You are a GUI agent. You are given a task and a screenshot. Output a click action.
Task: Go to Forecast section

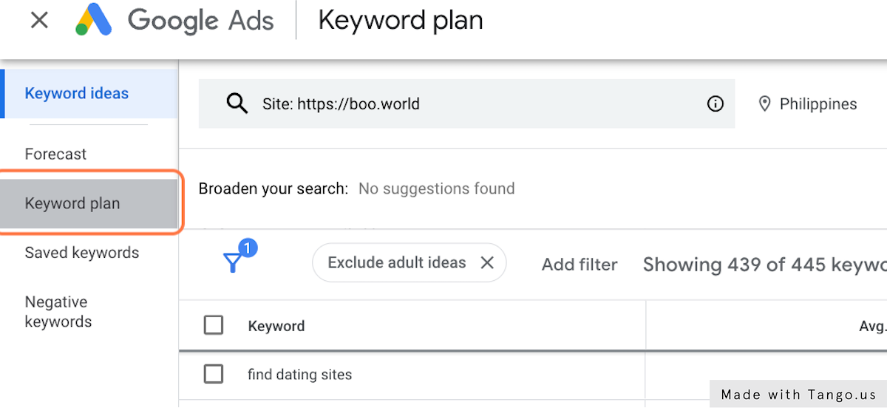click(x=55, y=154)
